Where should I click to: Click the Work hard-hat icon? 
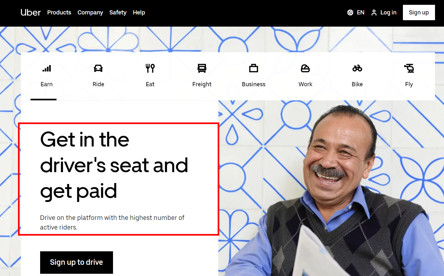point(305,68)
